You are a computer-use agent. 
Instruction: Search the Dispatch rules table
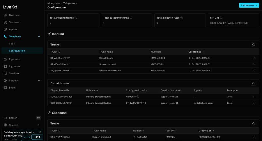coord(254,83)
